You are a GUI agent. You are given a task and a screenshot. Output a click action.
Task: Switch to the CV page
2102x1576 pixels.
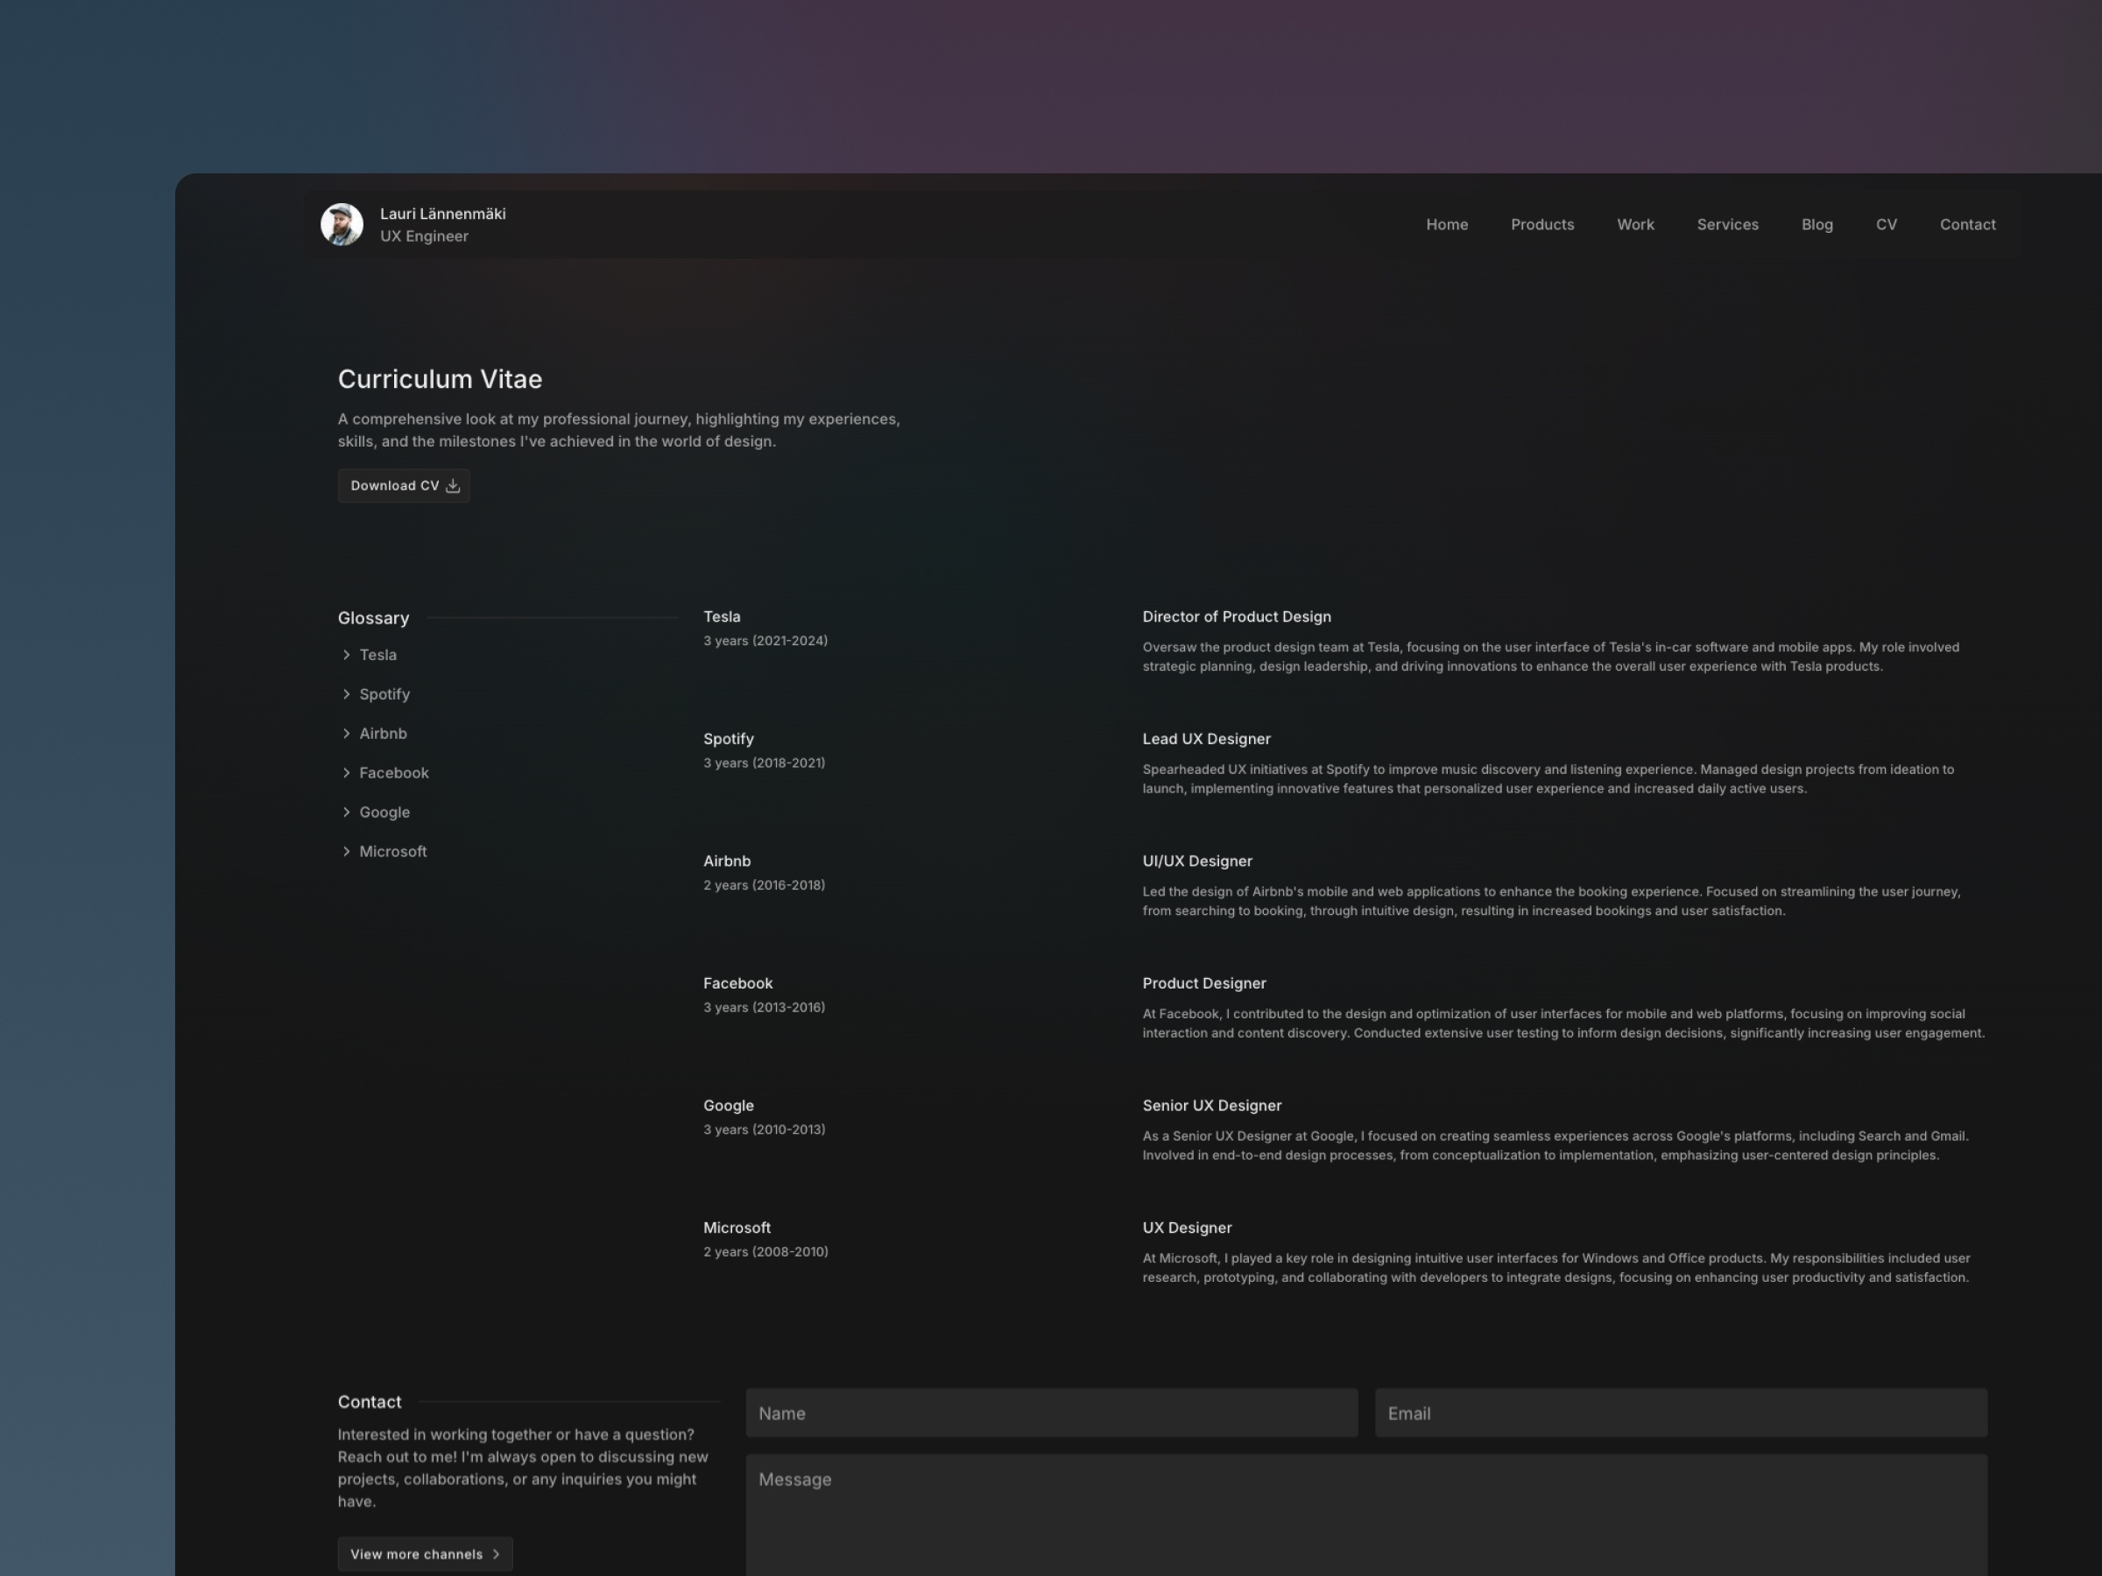click(x=1887, y=224)
